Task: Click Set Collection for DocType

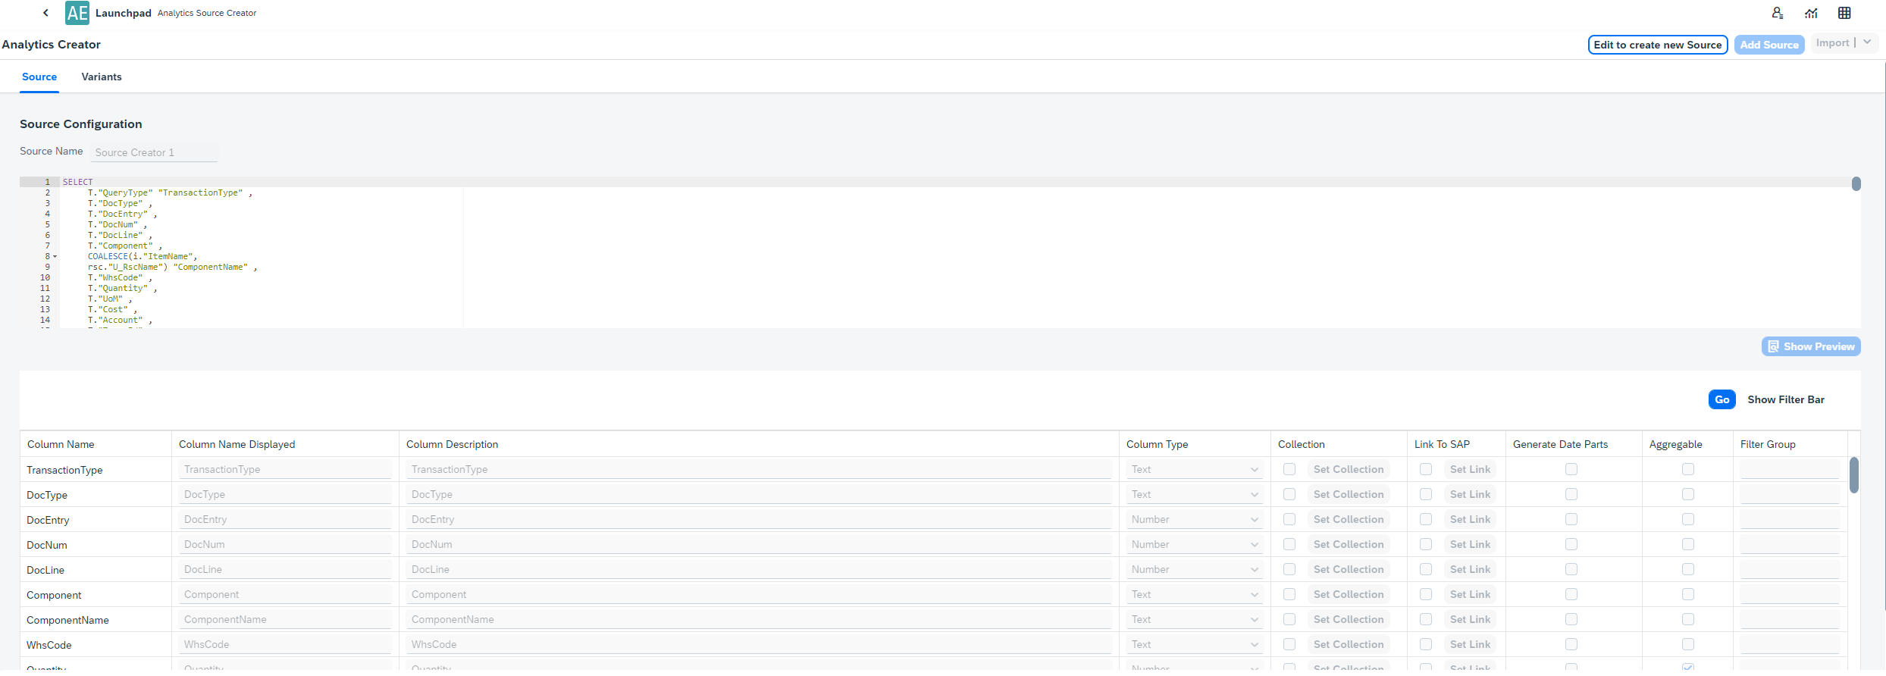Action: click(1349, 495)
